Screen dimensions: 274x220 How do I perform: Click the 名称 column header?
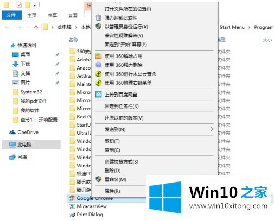[x=73, y=40]
